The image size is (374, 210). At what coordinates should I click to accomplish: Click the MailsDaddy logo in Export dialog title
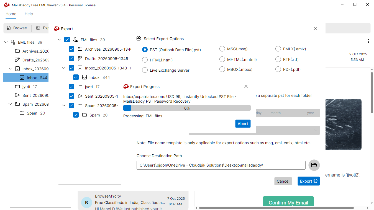[x=57, y=28]
